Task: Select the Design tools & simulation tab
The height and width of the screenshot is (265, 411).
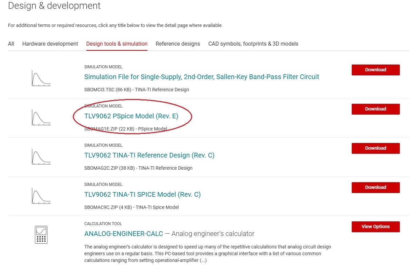Action: [117, 44]
